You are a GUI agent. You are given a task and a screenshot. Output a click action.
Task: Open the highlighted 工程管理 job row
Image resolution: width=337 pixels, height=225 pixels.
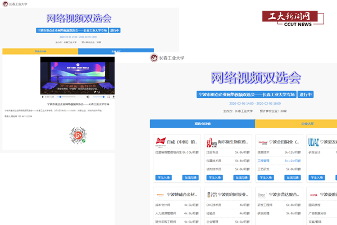(x=279, y=161)
